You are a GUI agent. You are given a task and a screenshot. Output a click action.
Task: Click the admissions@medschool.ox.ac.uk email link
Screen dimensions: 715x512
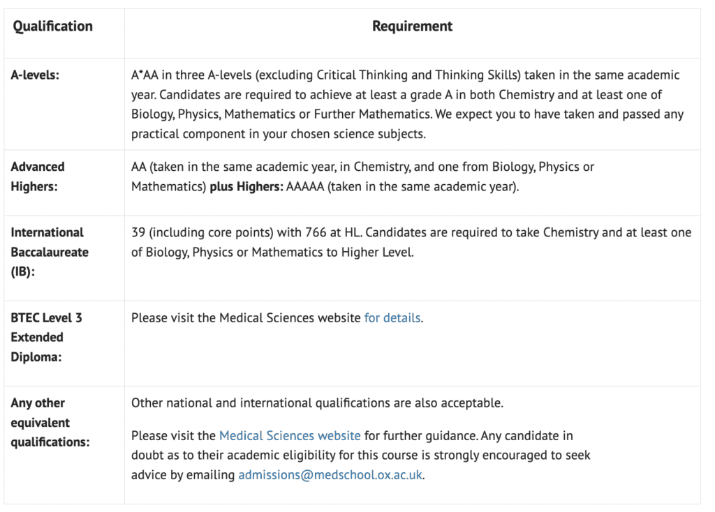pyautogui.click(x=330, y=475)
